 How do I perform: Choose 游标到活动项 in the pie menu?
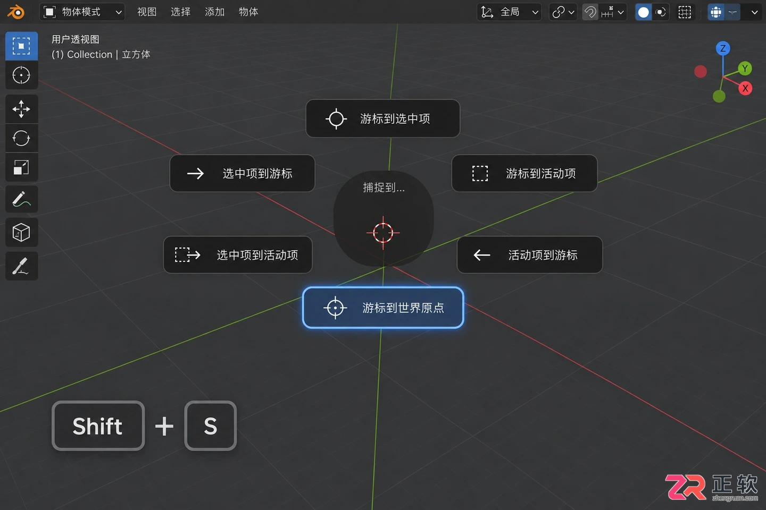click(524, 173)
